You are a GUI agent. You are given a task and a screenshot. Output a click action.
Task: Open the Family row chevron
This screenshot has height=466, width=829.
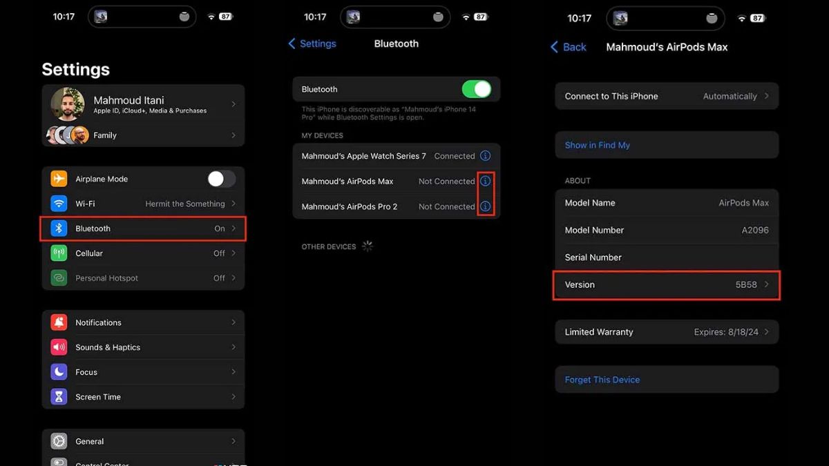pyautogui.click(x=234, y=135)
